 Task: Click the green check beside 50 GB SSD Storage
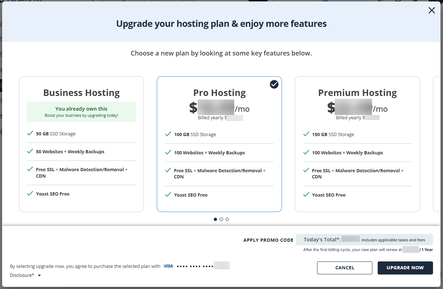[x=30, y=134]
